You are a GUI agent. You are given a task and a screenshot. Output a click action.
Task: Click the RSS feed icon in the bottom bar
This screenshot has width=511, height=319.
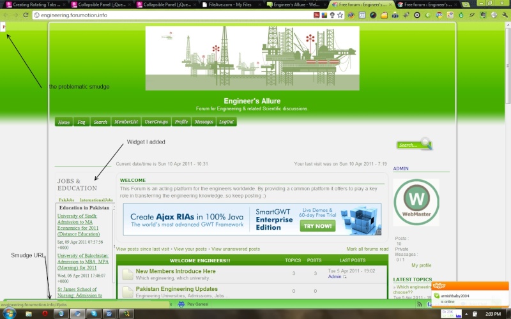coord(420,304)
